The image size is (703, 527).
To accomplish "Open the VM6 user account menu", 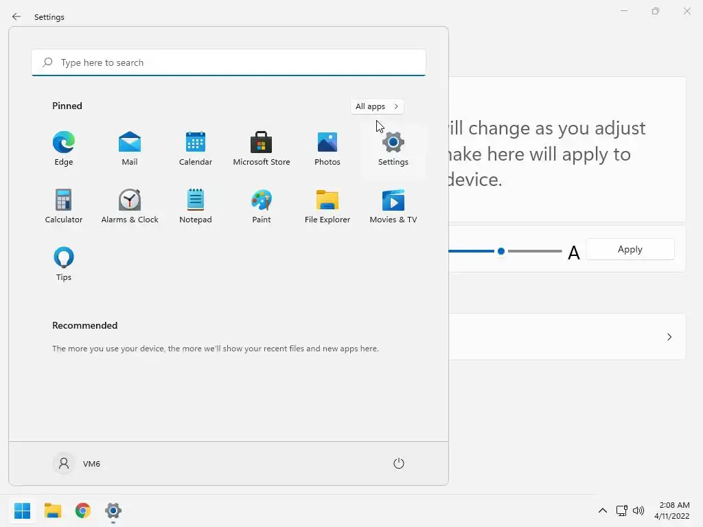I will point(77,463).
